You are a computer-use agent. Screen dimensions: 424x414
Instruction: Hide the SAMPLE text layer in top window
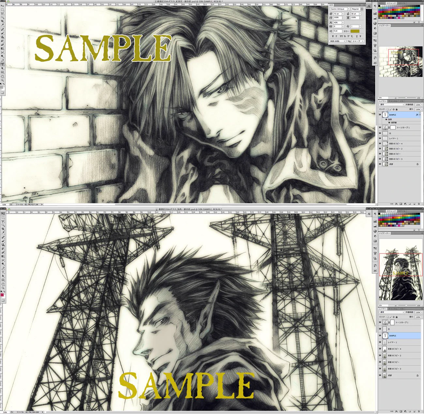click(x=380, y=115)
